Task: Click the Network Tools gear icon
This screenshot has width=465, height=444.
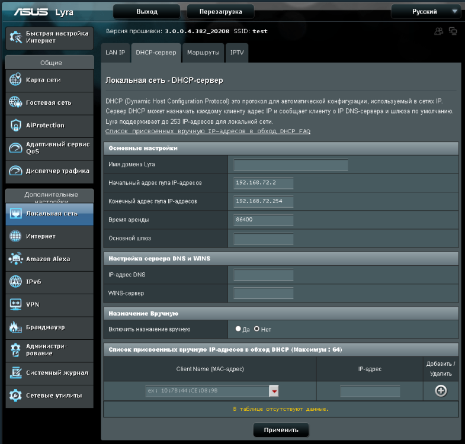Action: pos(15,395)
